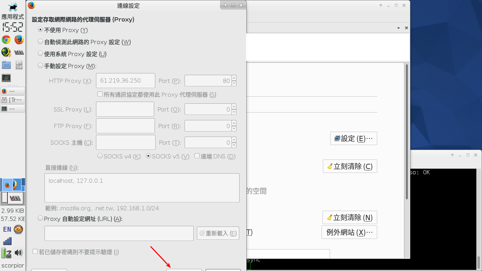This screenshot has height=271, width=482.
Task: Select 手動設定 Proxy option
Action: 67,66
